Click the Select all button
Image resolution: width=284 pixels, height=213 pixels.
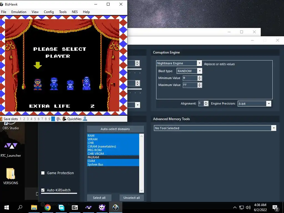(x=99, y=198)
